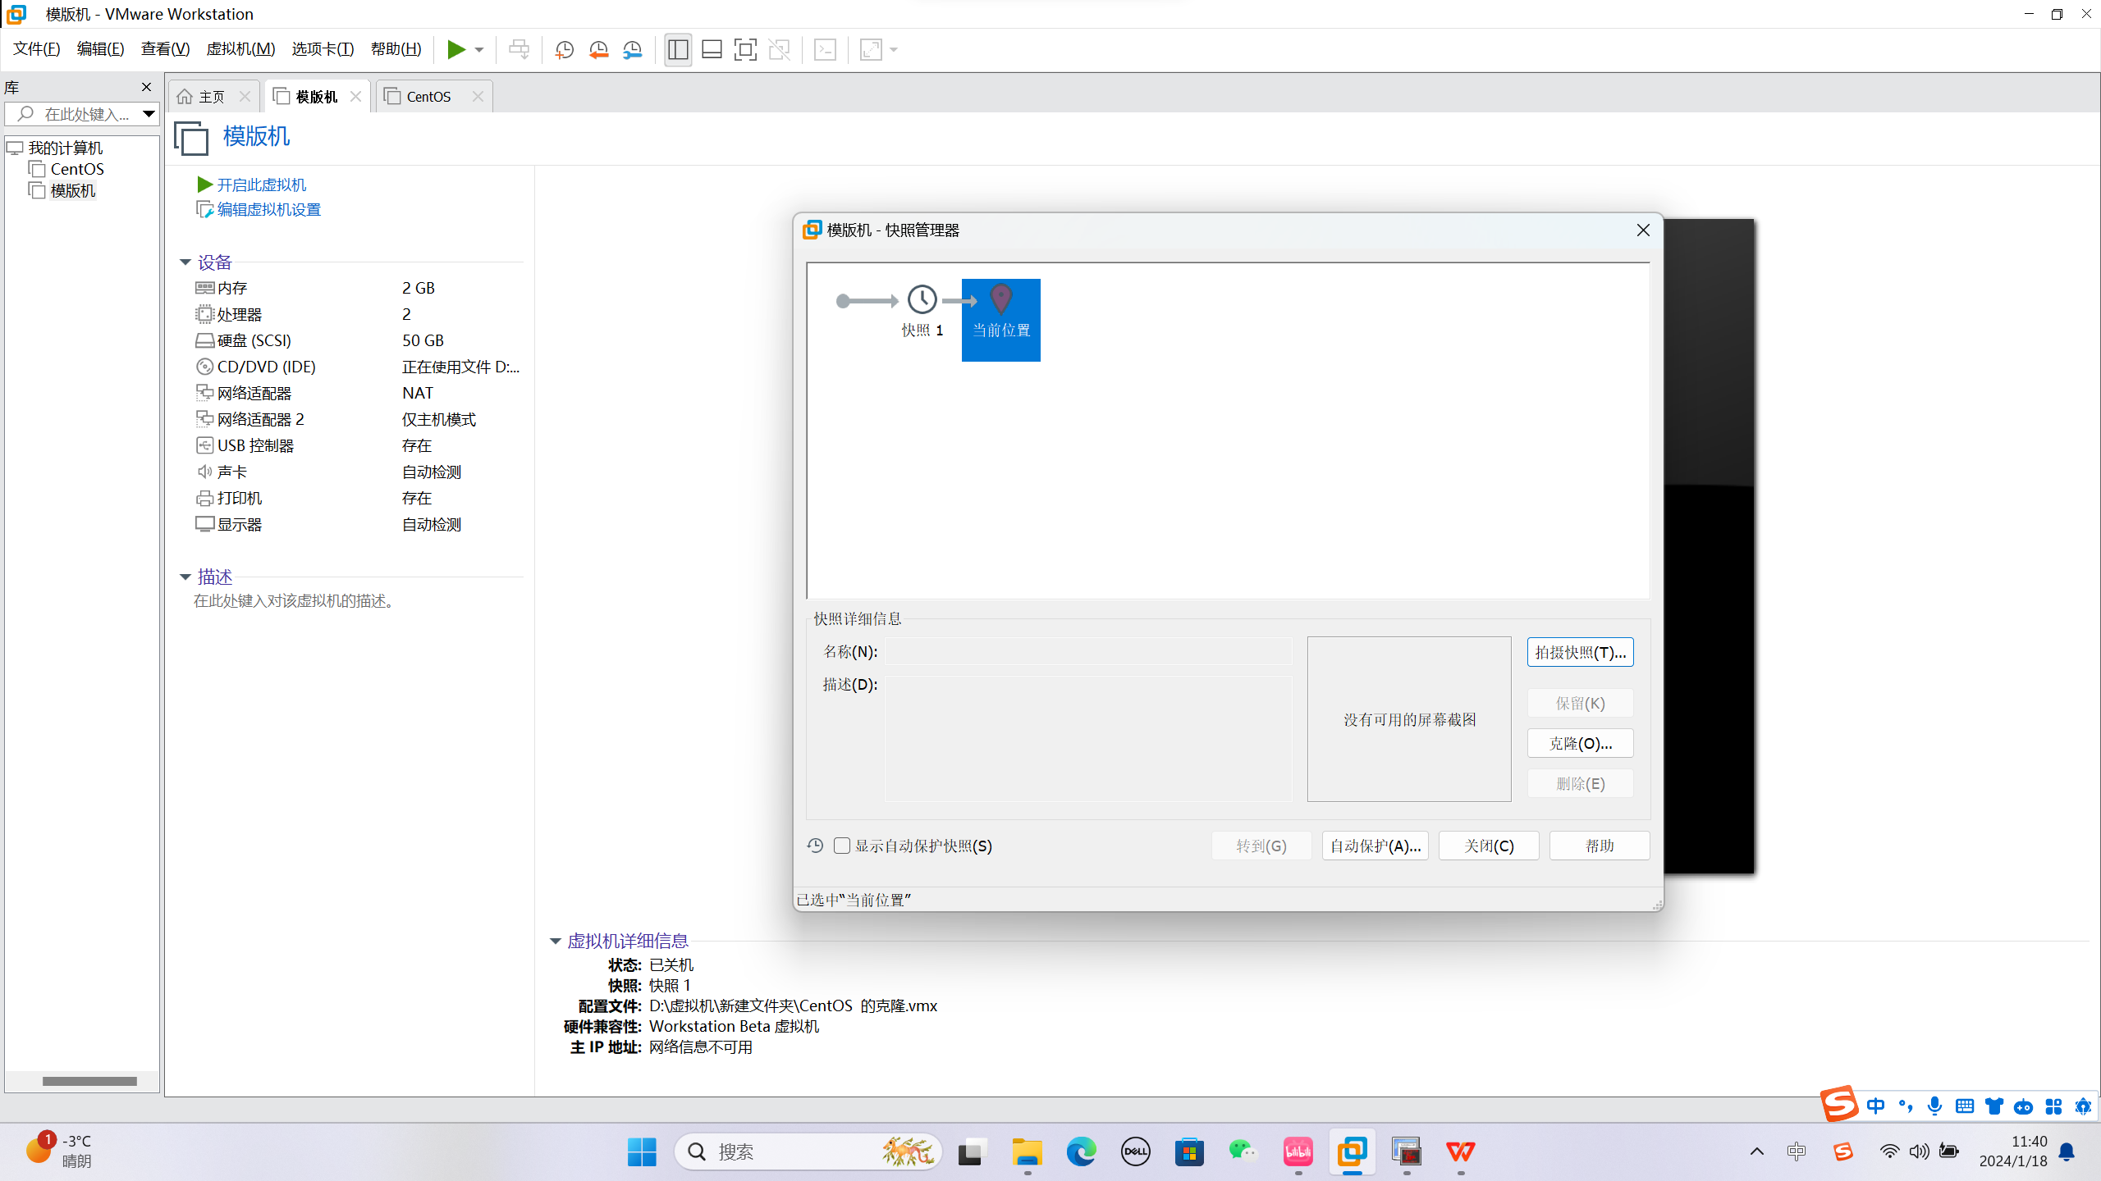
Task: Open bilibili app from taskbar
Action: tap(1298, 1151)
